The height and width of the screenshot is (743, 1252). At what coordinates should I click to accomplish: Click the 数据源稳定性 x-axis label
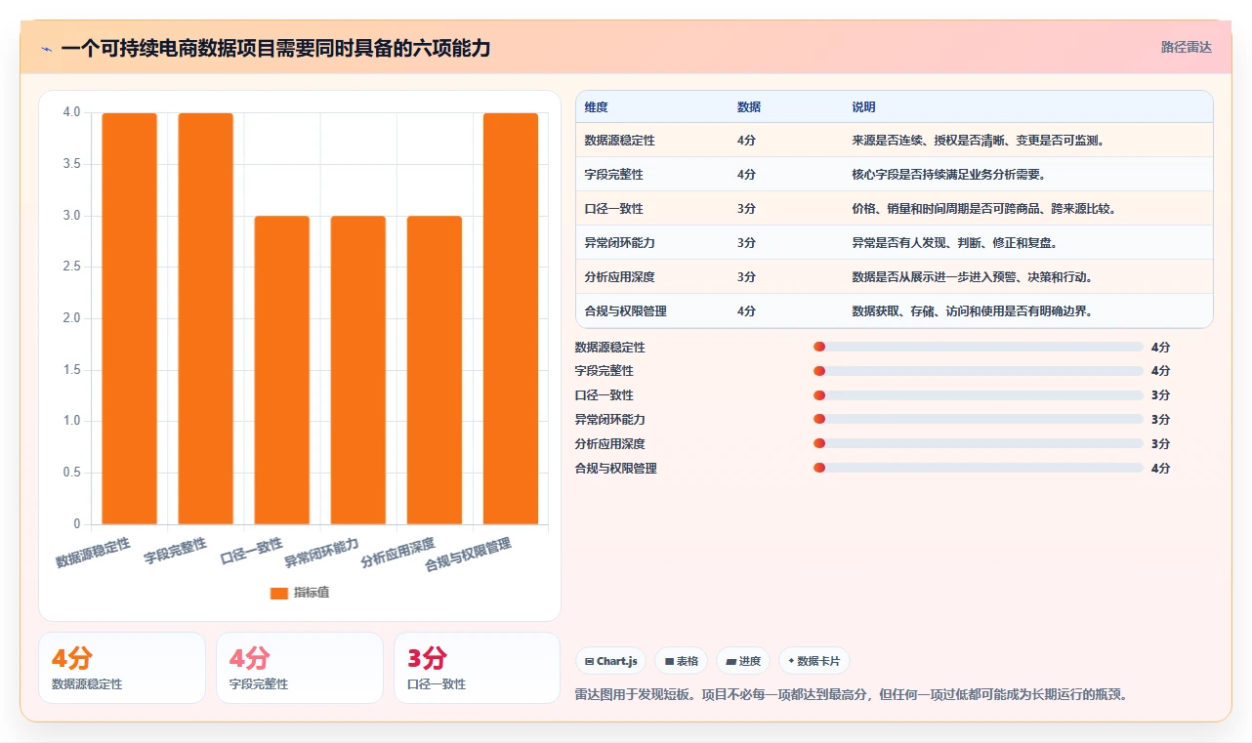[94, 553]
